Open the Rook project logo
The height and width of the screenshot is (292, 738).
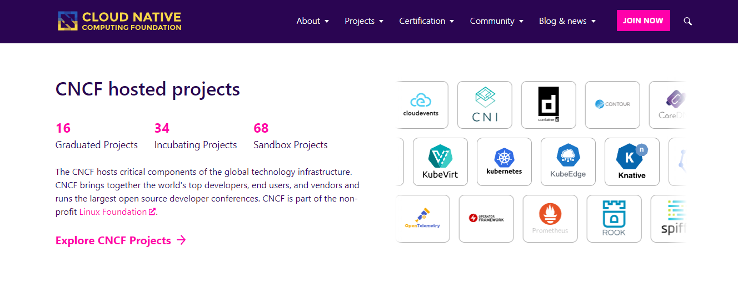614,219
